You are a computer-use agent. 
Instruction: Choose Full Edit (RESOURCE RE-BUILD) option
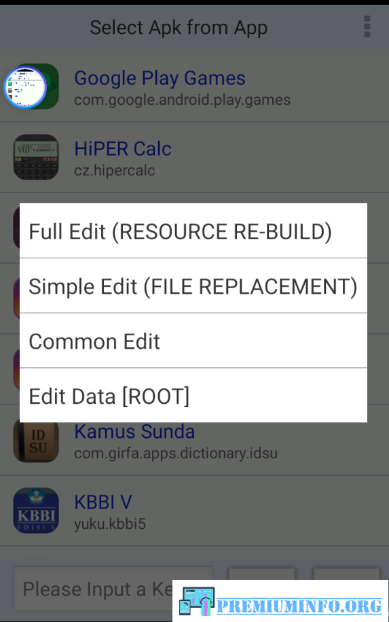click(193, 231)
